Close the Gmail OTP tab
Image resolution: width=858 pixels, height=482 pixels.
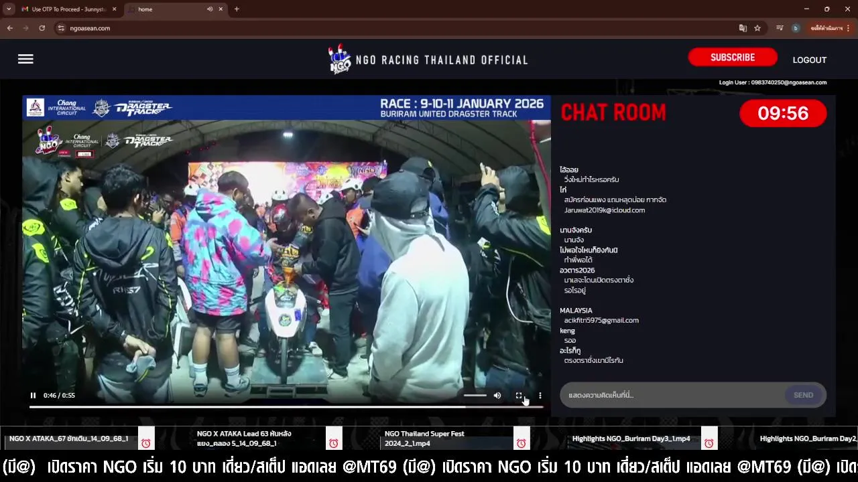114,9
